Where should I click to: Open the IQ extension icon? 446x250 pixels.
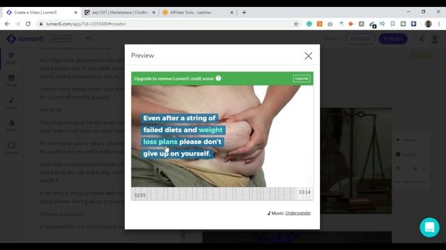click(x=383, y=24)
